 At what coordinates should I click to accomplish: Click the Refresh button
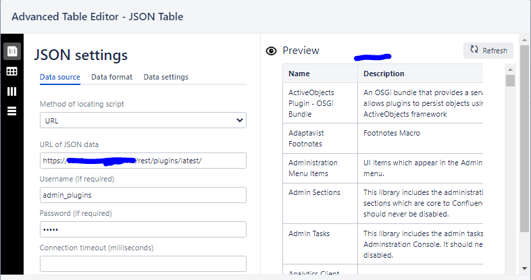click(488, 51)
